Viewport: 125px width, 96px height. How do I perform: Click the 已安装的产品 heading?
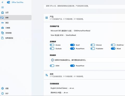[54, 26]
